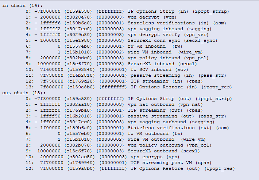Viewport: 259px width, 180px height.
Task: Click address '(c302ac50)' in out chain
Action: click(81, 157)
